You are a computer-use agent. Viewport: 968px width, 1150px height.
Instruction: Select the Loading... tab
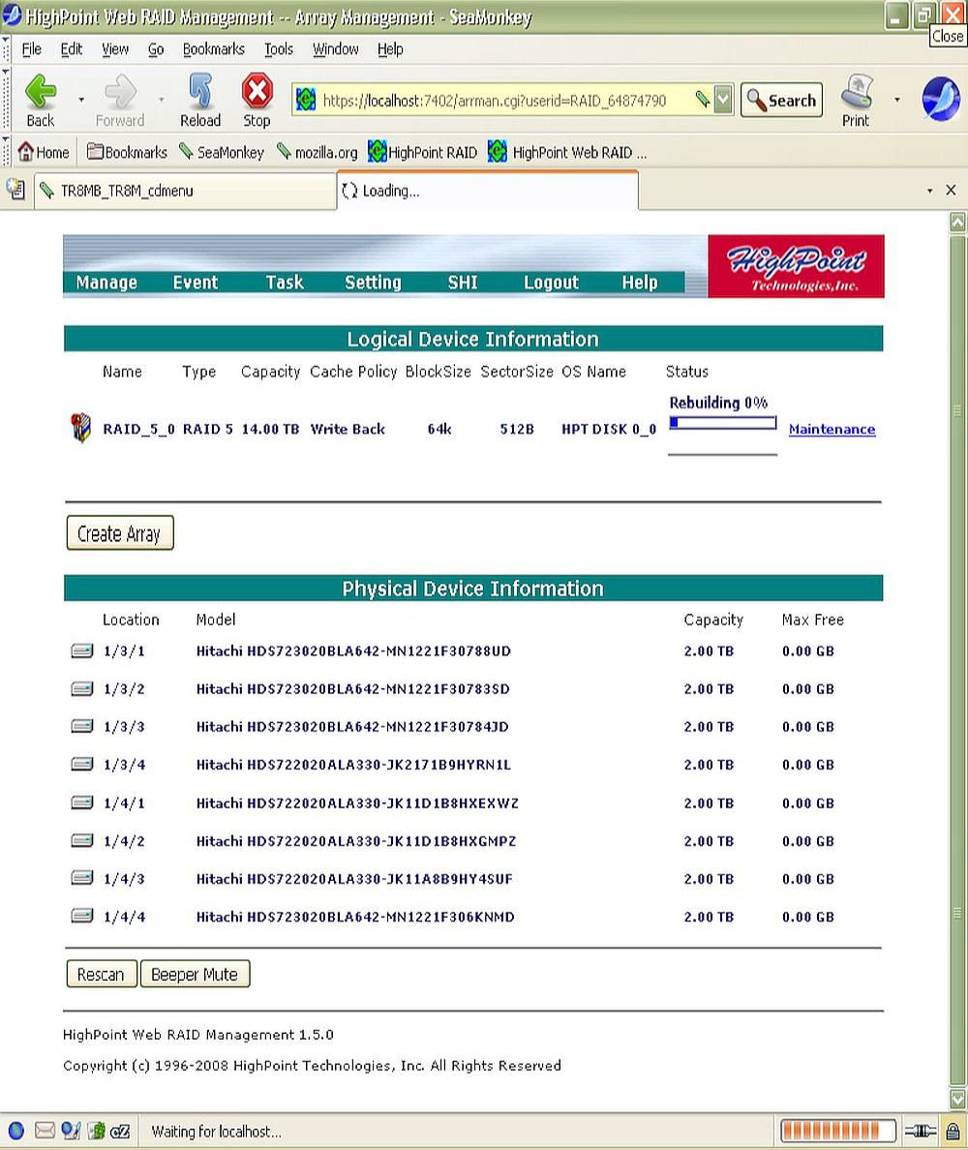point(488,190)
